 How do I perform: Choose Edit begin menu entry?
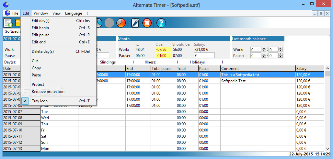pyautogui.click(x=59, y=28)
